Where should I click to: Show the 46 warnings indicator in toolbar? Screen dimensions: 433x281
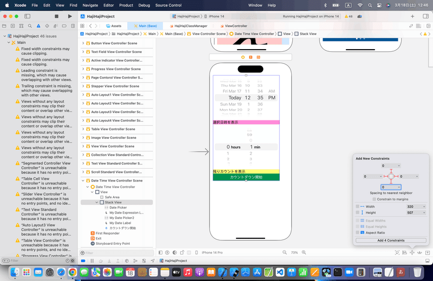pyautogui.click(x=349, y=16)
